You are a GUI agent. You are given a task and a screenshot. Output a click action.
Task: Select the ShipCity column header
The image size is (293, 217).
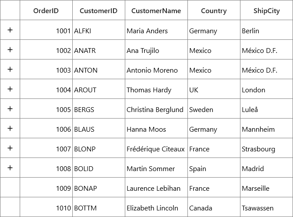click(x=266, y=10)
